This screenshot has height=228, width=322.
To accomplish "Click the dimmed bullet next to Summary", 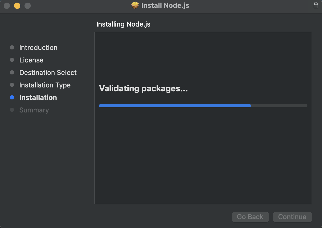I will tap(12, 110).
